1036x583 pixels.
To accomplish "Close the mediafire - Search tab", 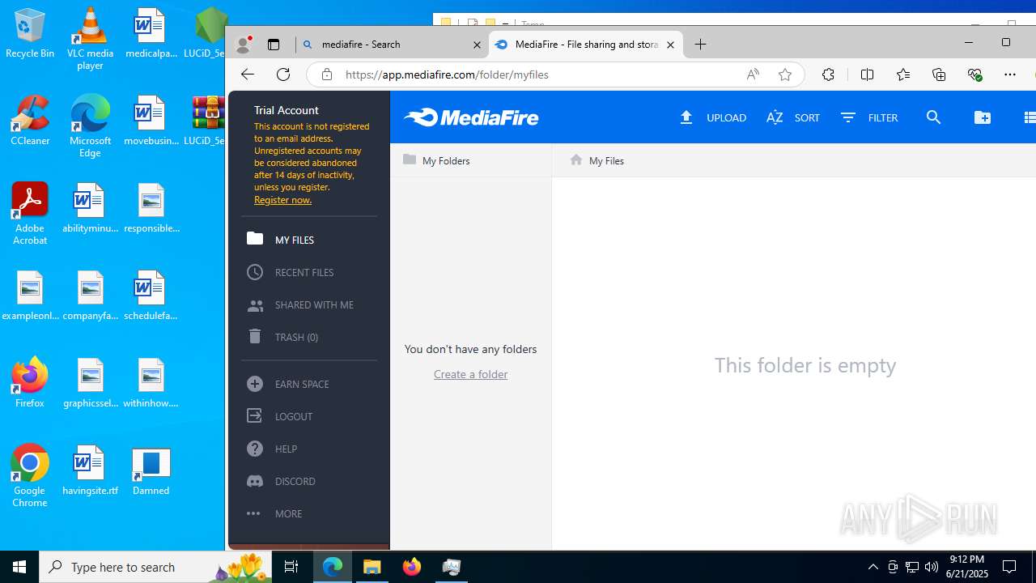I will [478, 45].
